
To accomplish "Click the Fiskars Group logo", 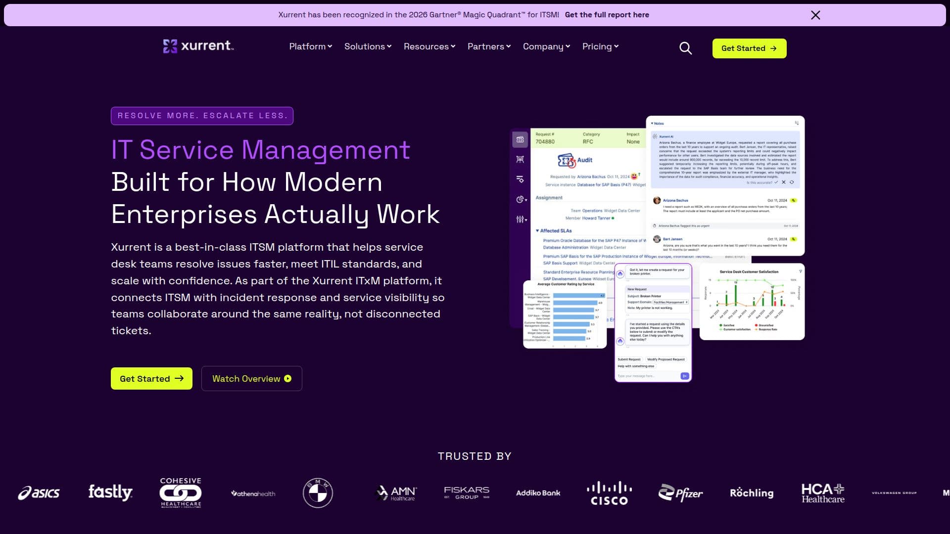I will (x=467, y=492).
